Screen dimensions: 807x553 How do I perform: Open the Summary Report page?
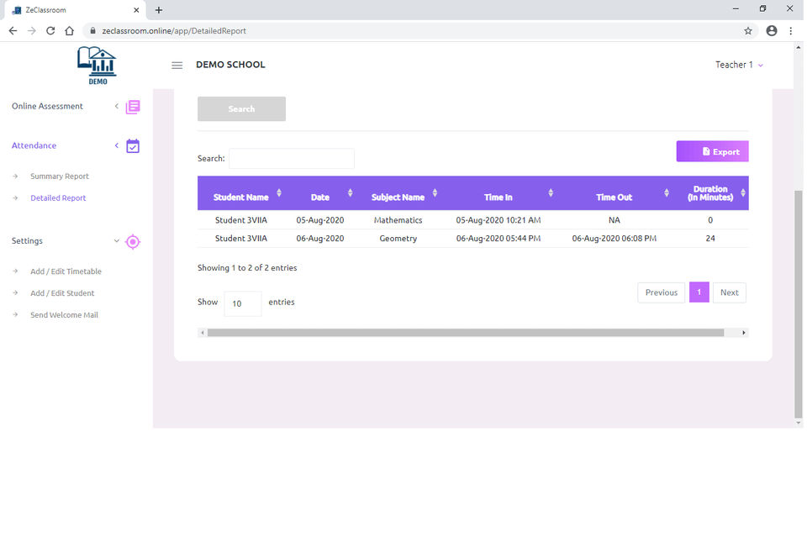tap(60, 176)
